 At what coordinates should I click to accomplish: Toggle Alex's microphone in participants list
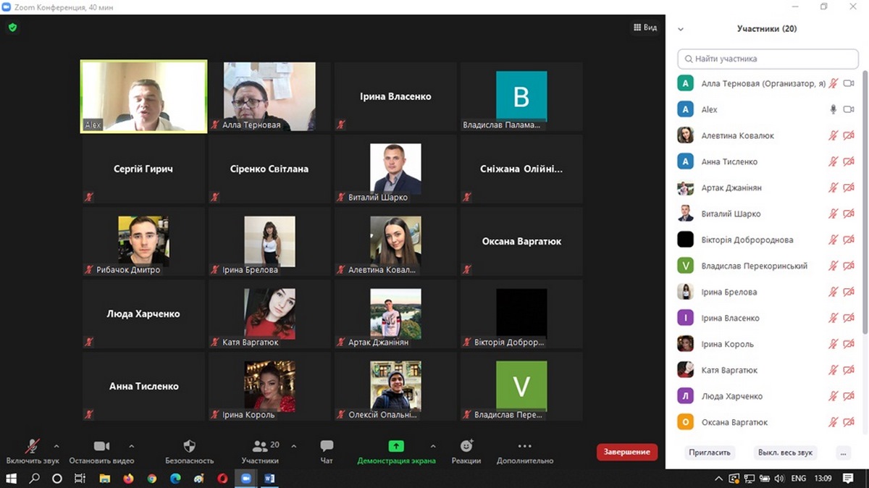click(834, 109)
